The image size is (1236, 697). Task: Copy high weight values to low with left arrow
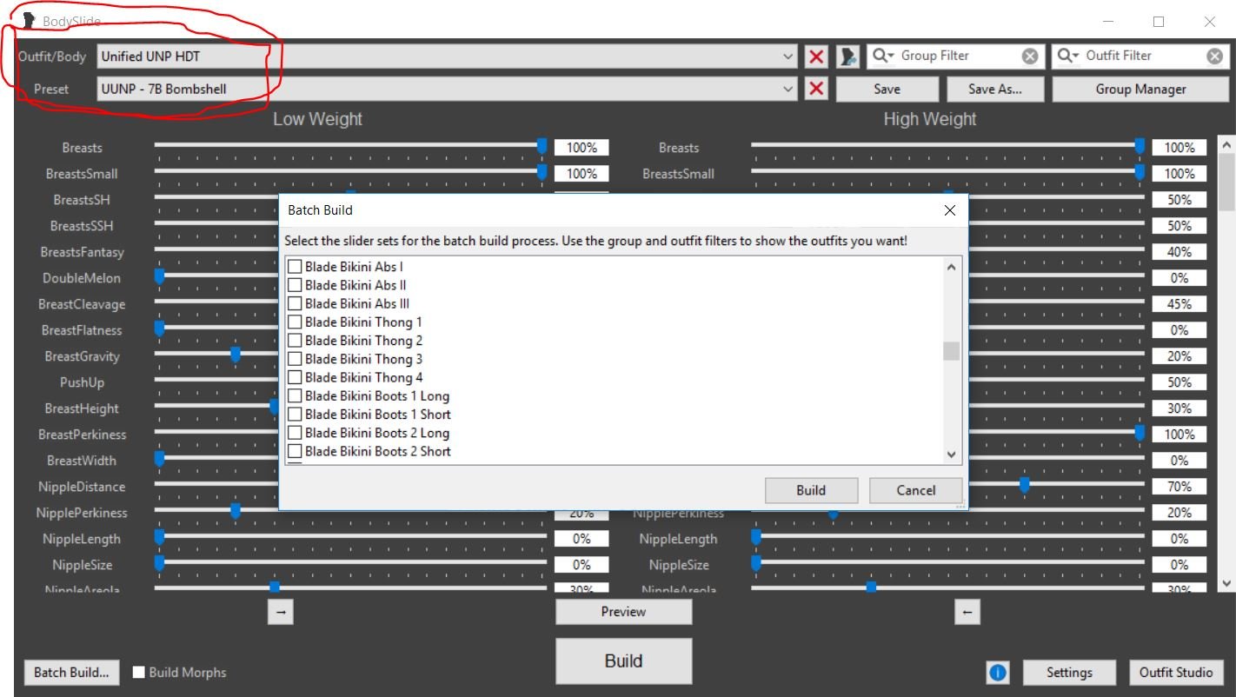tap(967, 612)
